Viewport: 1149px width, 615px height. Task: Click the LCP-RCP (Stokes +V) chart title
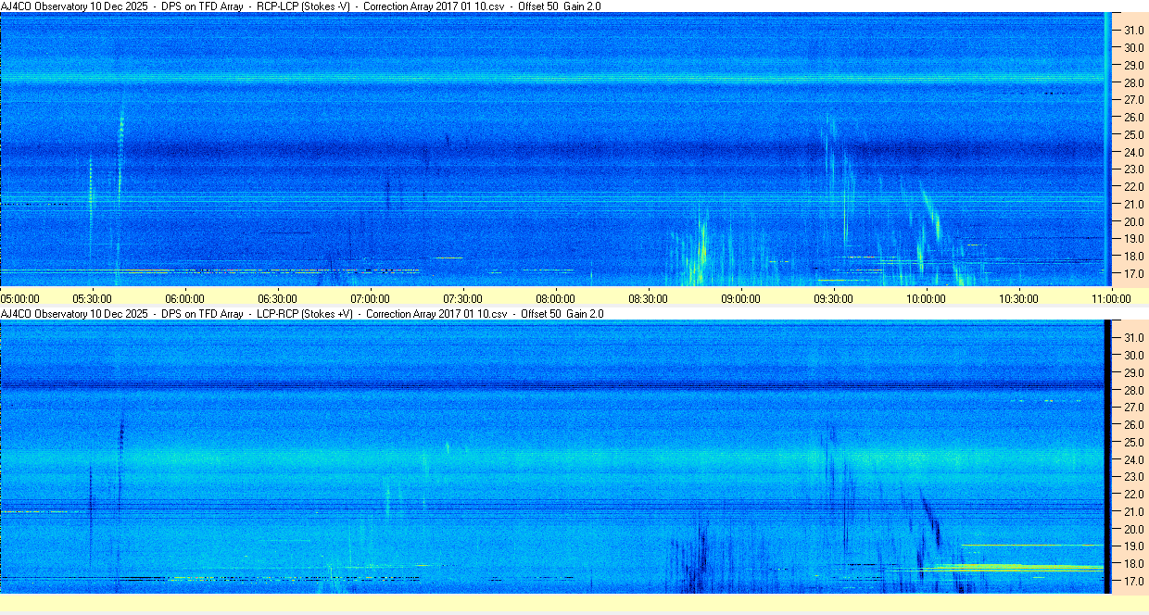pos(302,314)
